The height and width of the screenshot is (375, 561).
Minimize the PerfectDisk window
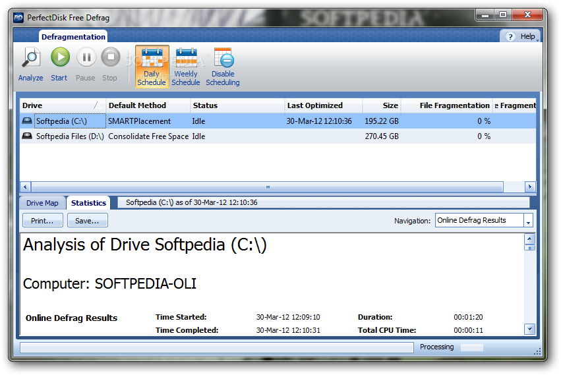[485, 15]
